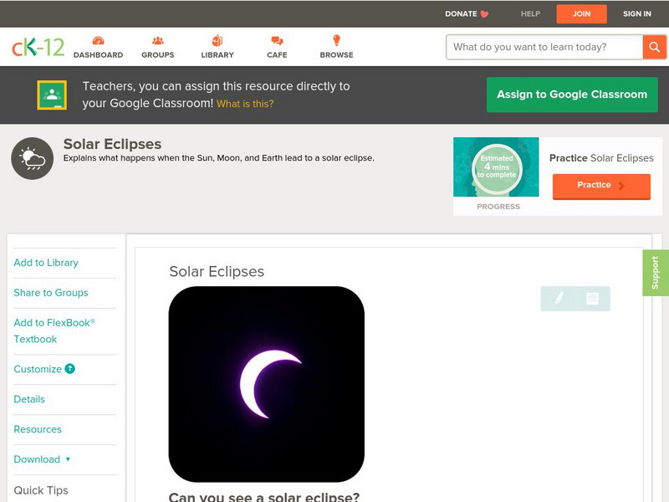This screenshot has height=502, width=669.
Task: Expand the green Support side tab
Action: (657, 270)
